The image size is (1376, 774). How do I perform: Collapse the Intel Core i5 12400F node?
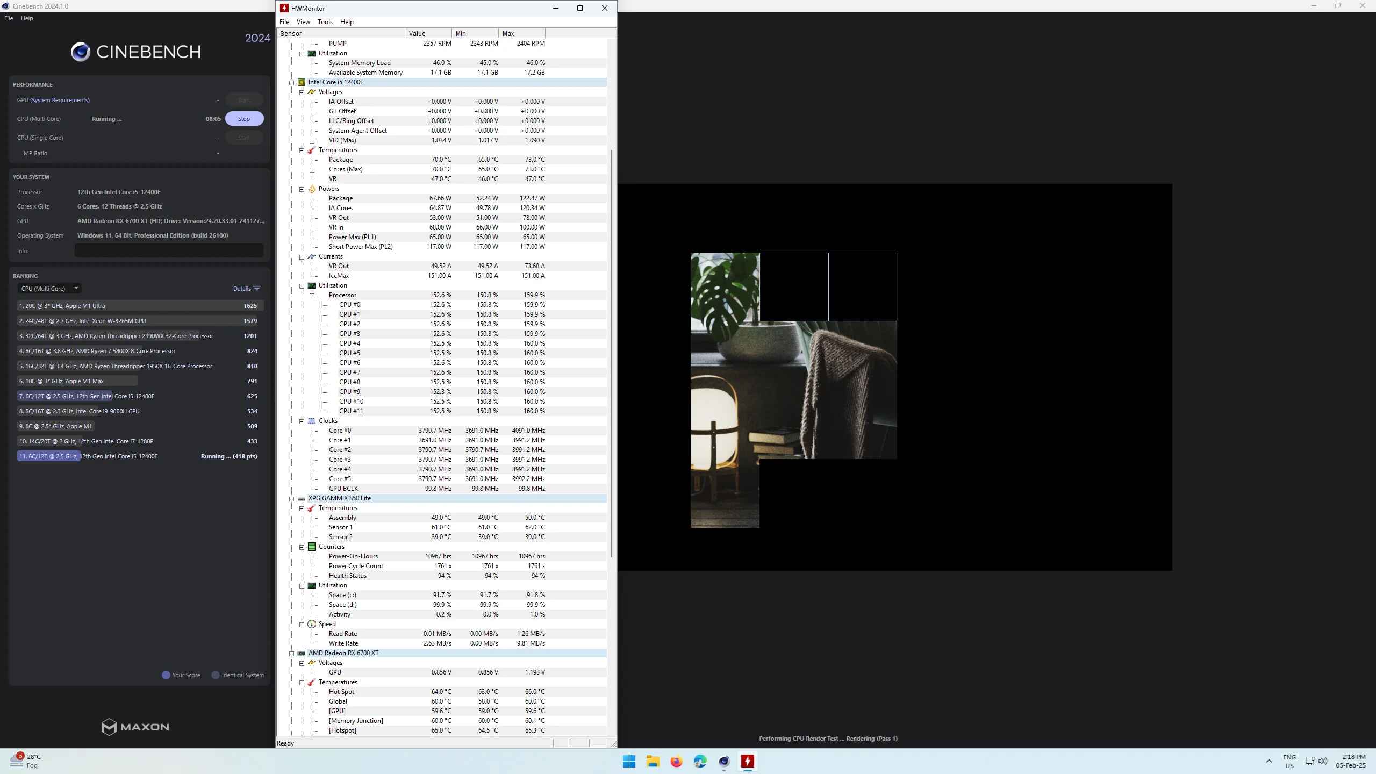pyautogui.click(x=292, y=83)
